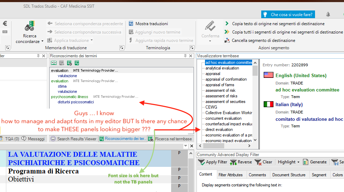Click segment 'Obiettivi' in editor
This screenshot has width=344, height=192.
click(x=21, y=179)
